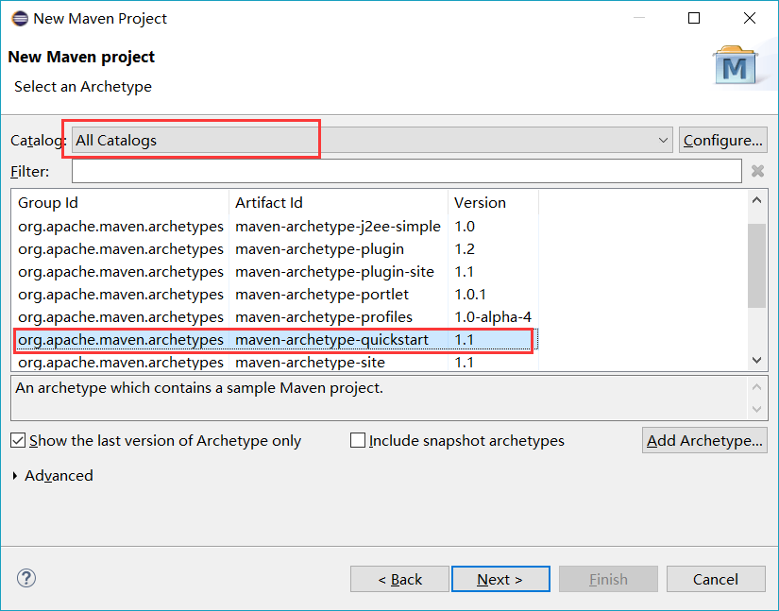The image size is (779, 611).
Task: Close the New Maven Project window
Action: coord(750,18)
